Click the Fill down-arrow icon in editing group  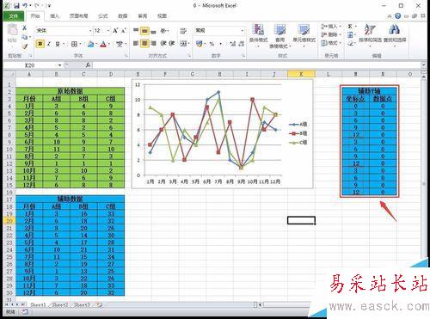(350, 35)
